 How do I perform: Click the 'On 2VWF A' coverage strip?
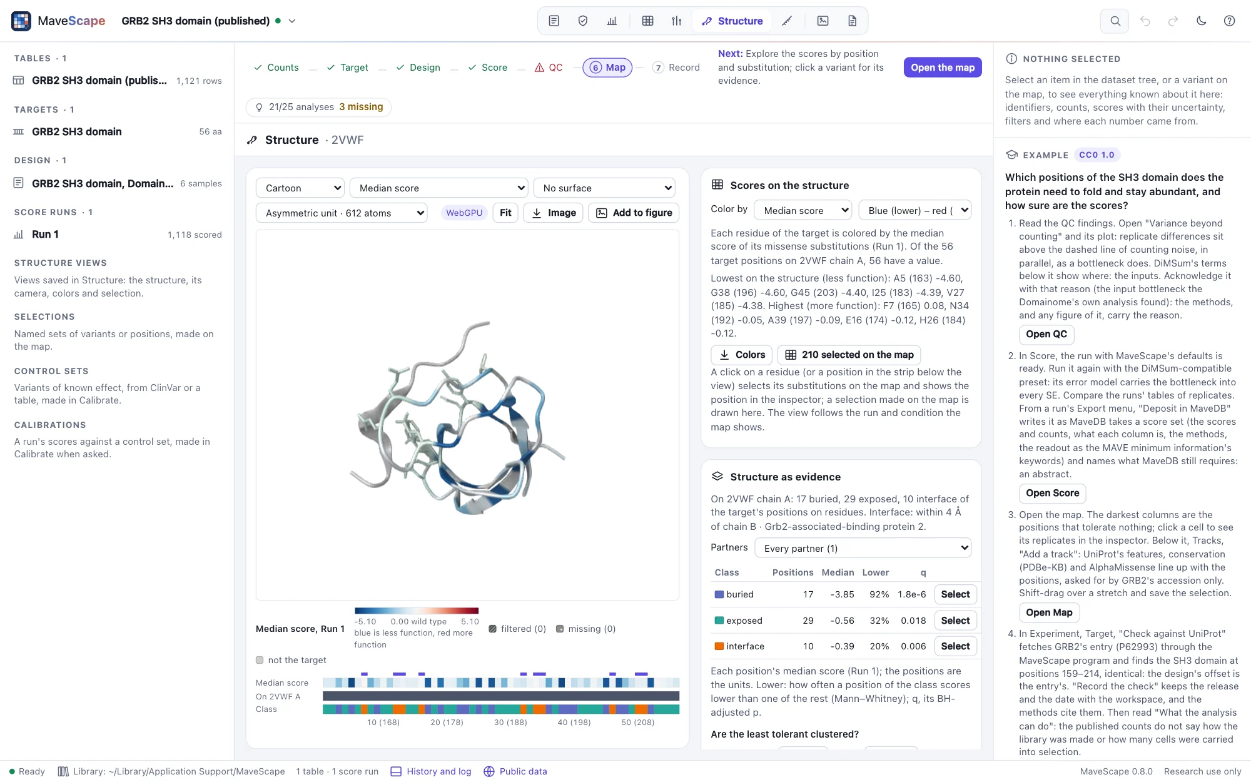click(x=501, y=696)
